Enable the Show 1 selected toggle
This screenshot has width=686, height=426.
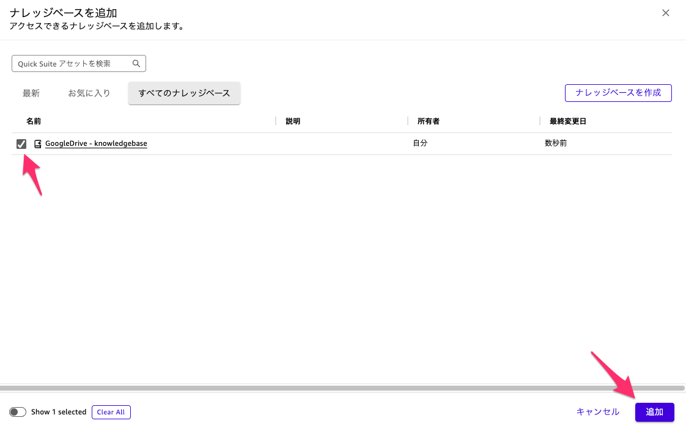[x=18, y=412]
